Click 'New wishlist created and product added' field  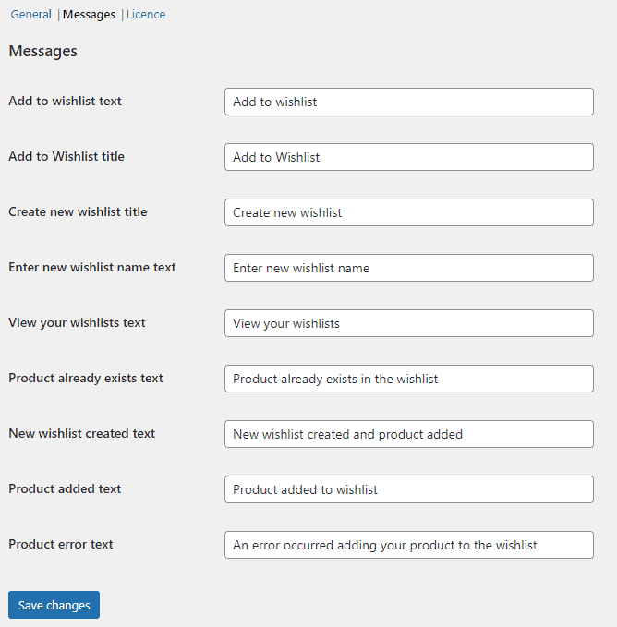(409, 434)
